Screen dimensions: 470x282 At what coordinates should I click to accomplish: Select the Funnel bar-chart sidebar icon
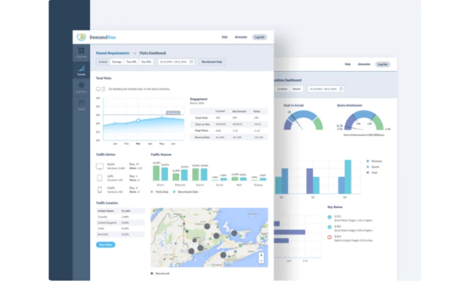[x=81, y=68]
